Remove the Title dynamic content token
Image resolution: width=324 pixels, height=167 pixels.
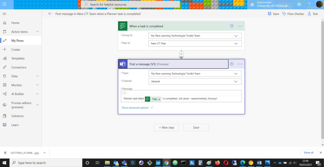point(159,99)
